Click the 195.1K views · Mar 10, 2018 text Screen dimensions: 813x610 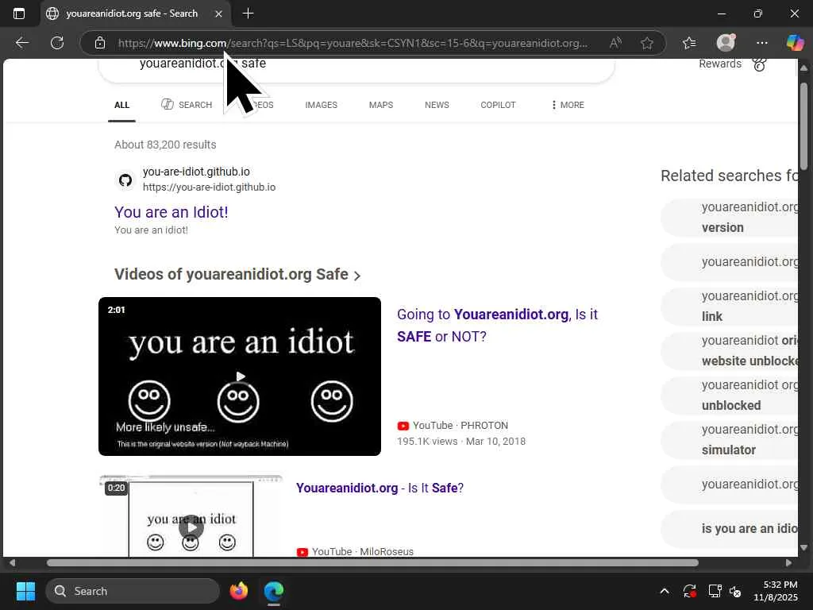tap(461, 442)
